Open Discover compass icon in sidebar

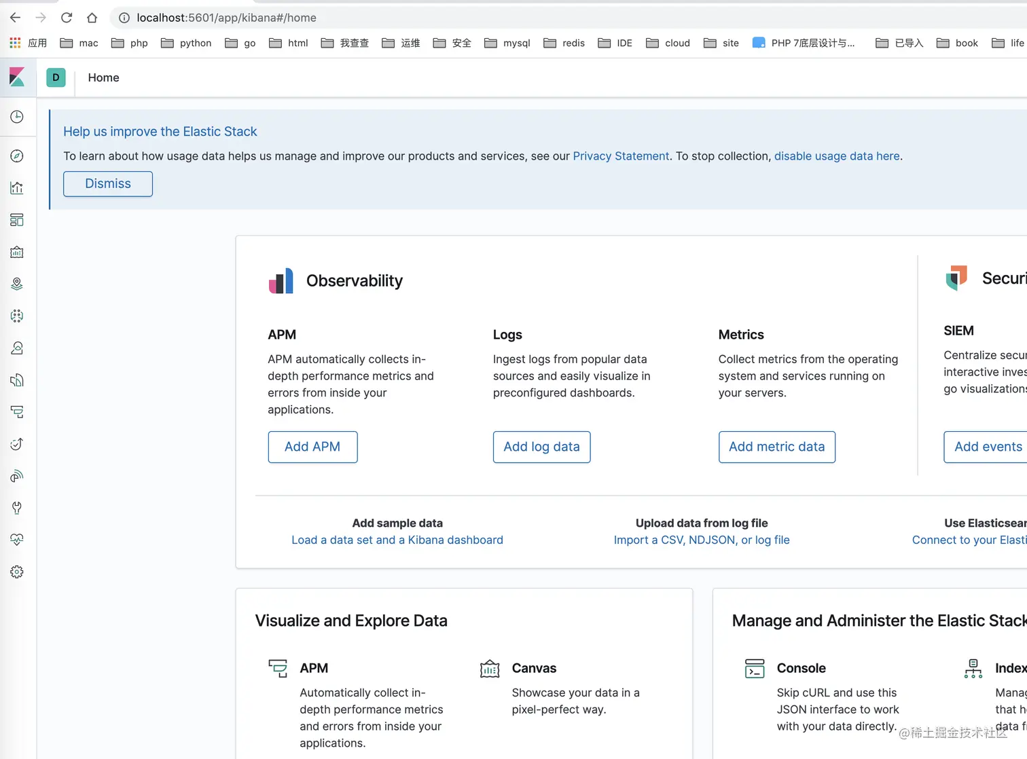click(x=17, y=156)
